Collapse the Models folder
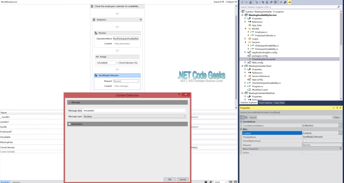Screen dimensions: 344x183 coord(245,29)
